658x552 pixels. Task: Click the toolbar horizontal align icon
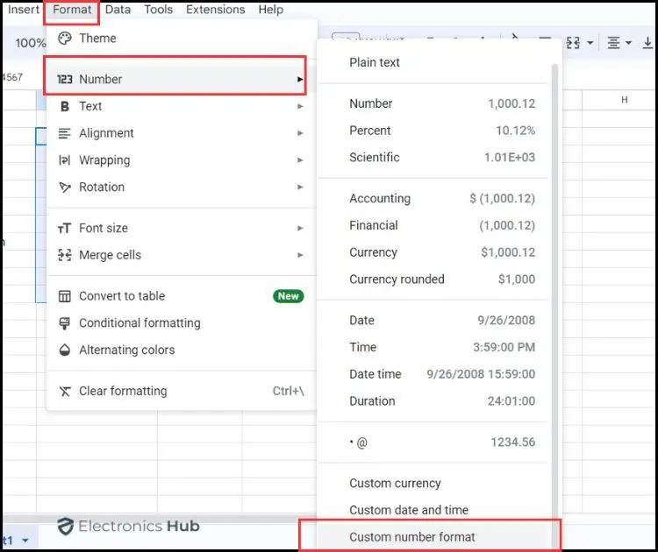click(x=613, y=42)
